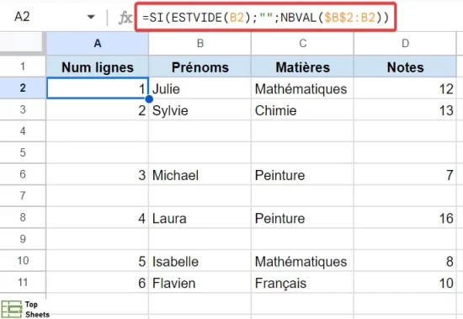Select row 10 header
Image resolution: width=463 pixels, height=319 pixels.
point(23,261)
